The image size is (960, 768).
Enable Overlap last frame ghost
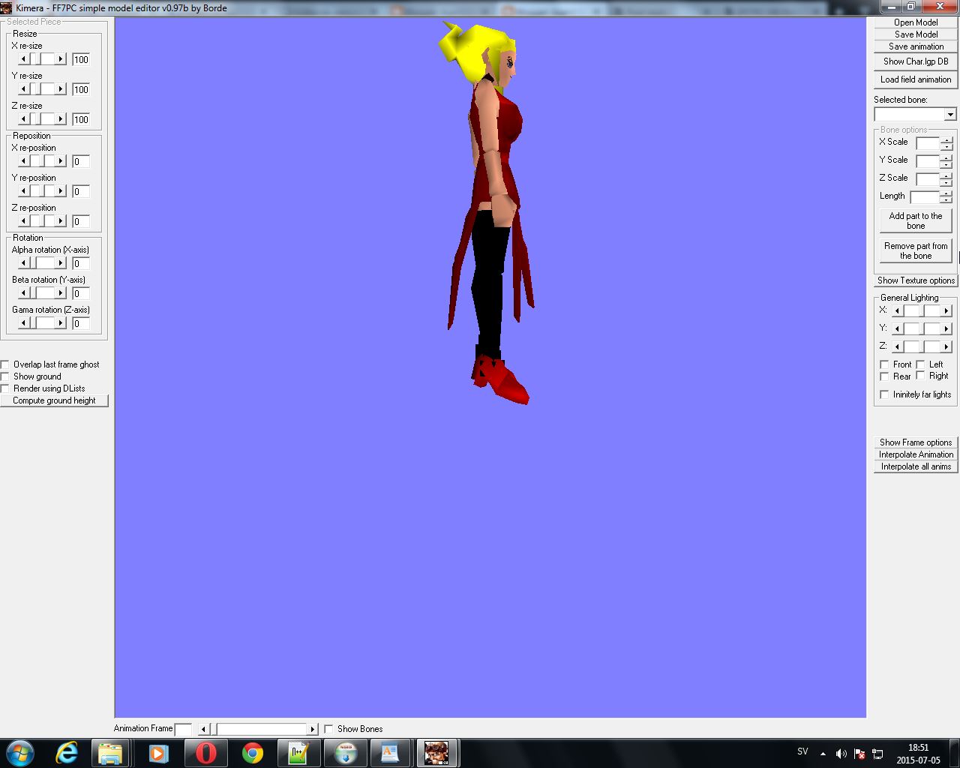click(4, 364)
